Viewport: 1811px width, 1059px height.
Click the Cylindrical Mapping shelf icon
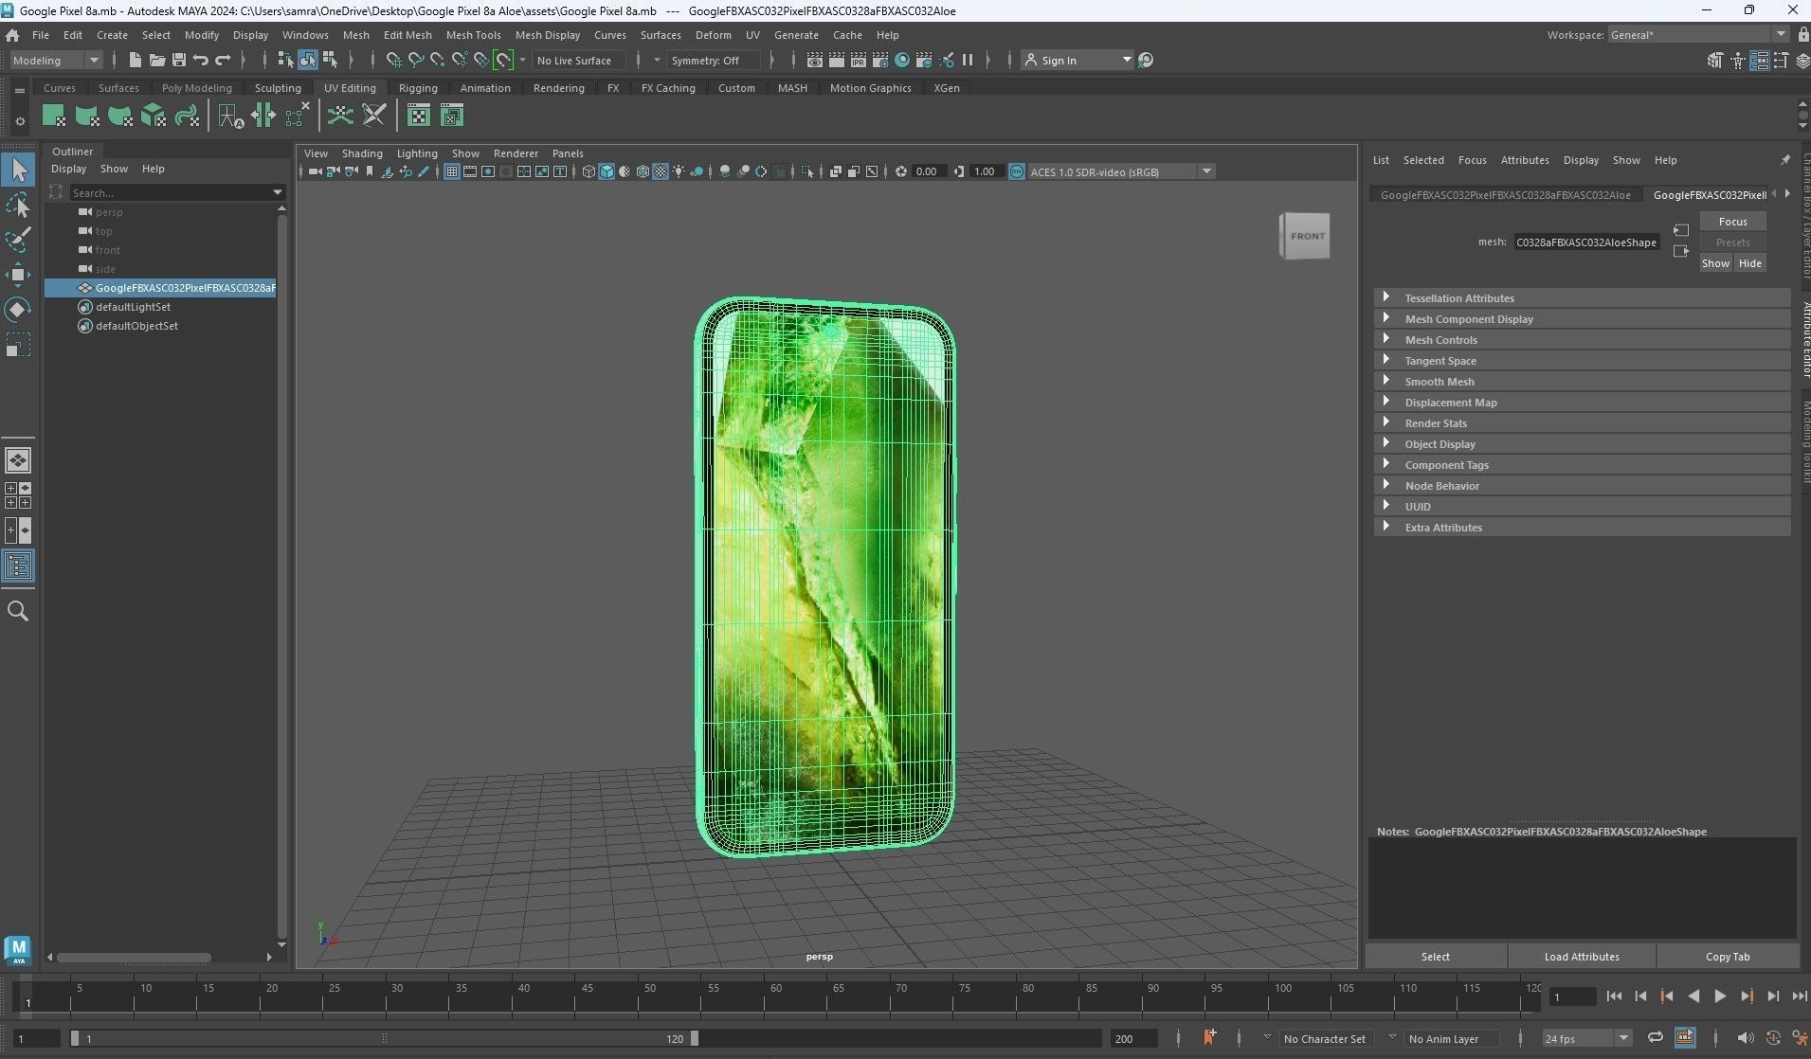point(87,116)
